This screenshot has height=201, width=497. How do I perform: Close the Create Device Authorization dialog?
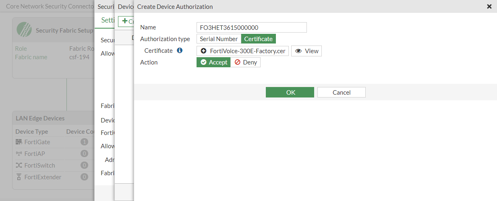489,6
